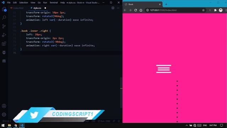This screenshot has width=227, height=128.
Task: Change the CSS language mode in status bar
Action: pos(93,121)
